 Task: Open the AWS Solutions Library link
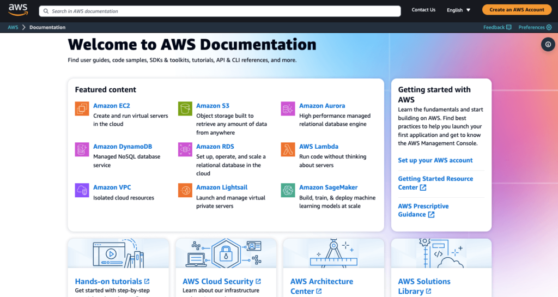(424, 286)
